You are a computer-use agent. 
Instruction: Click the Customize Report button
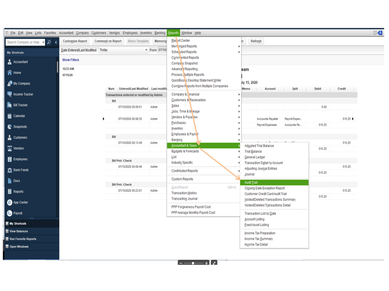click(x=75, y=41)
